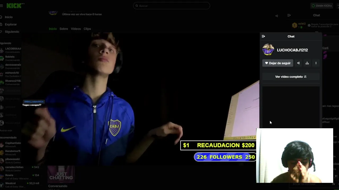
Task: Expand Mostrar más in following list
Action: click(x=6, y=131)
